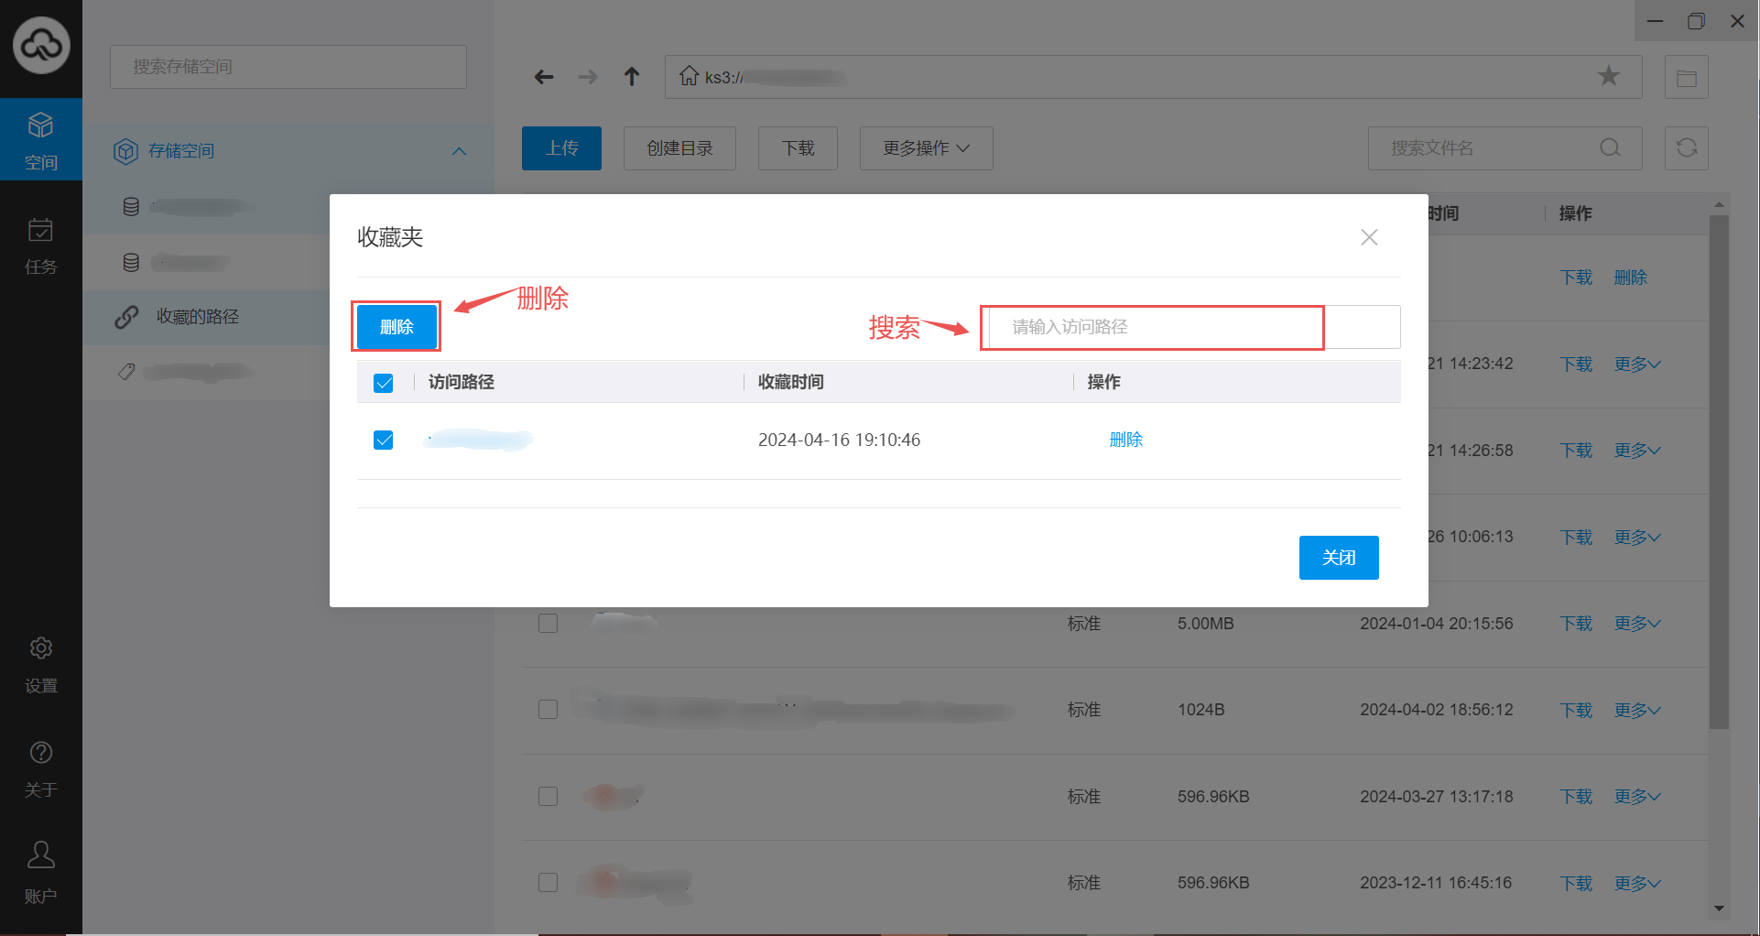
Task: Expand 更多 for file dated 2023-12-11
Action: pyautogui.click(x=1637, y=884)
